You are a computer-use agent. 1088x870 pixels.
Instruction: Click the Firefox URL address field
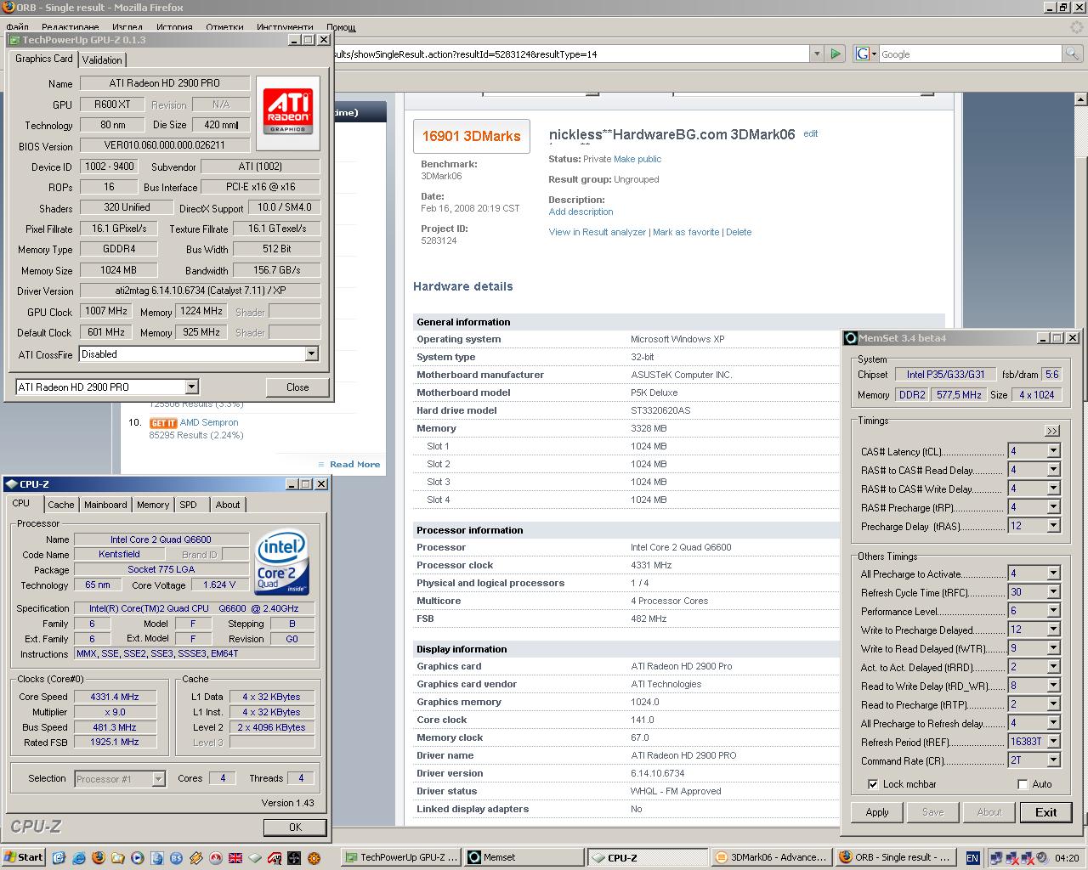pyautogui.click(x=571, y=54)
